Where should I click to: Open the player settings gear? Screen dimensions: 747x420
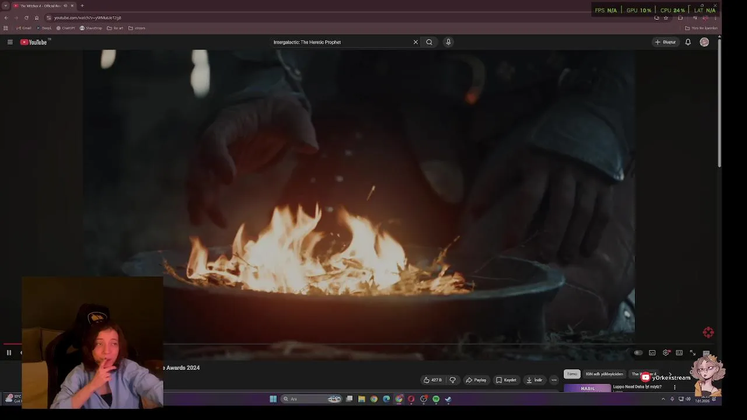pyautogui.click(x=666, y=353)
